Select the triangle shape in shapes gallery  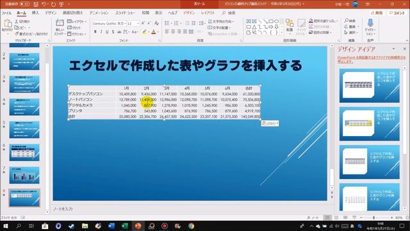pyautogui.click(x=254, y=27)
